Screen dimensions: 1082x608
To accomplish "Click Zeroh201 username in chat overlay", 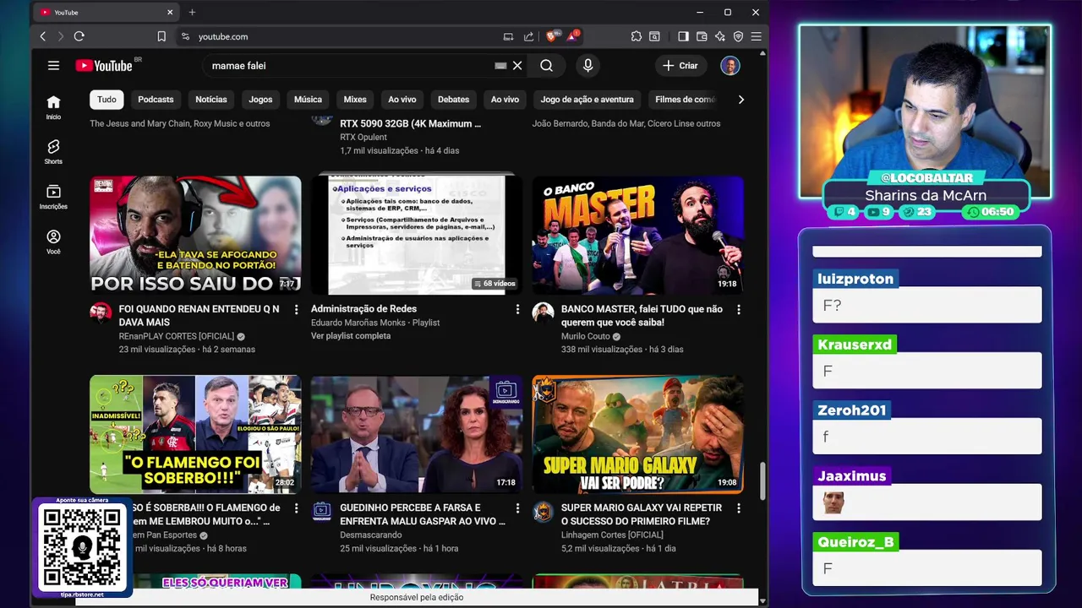I will tap(852, 410).
